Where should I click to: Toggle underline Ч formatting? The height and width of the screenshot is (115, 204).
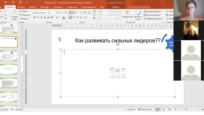coord(41,17)
